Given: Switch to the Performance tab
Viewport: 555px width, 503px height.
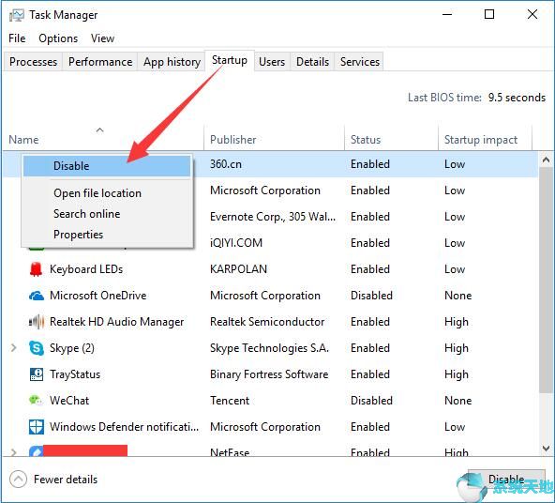Looking at the screenshot, I should tap(100, 62).
